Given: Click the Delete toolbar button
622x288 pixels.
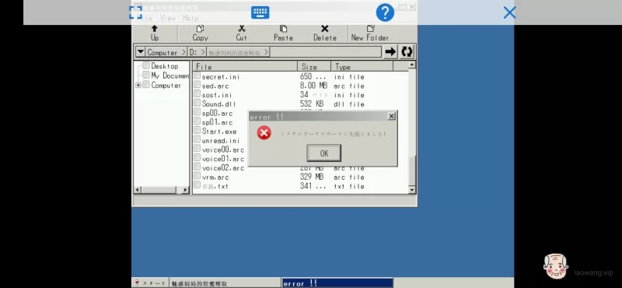Looking at the screenshot, I should [x=325, y=33].
